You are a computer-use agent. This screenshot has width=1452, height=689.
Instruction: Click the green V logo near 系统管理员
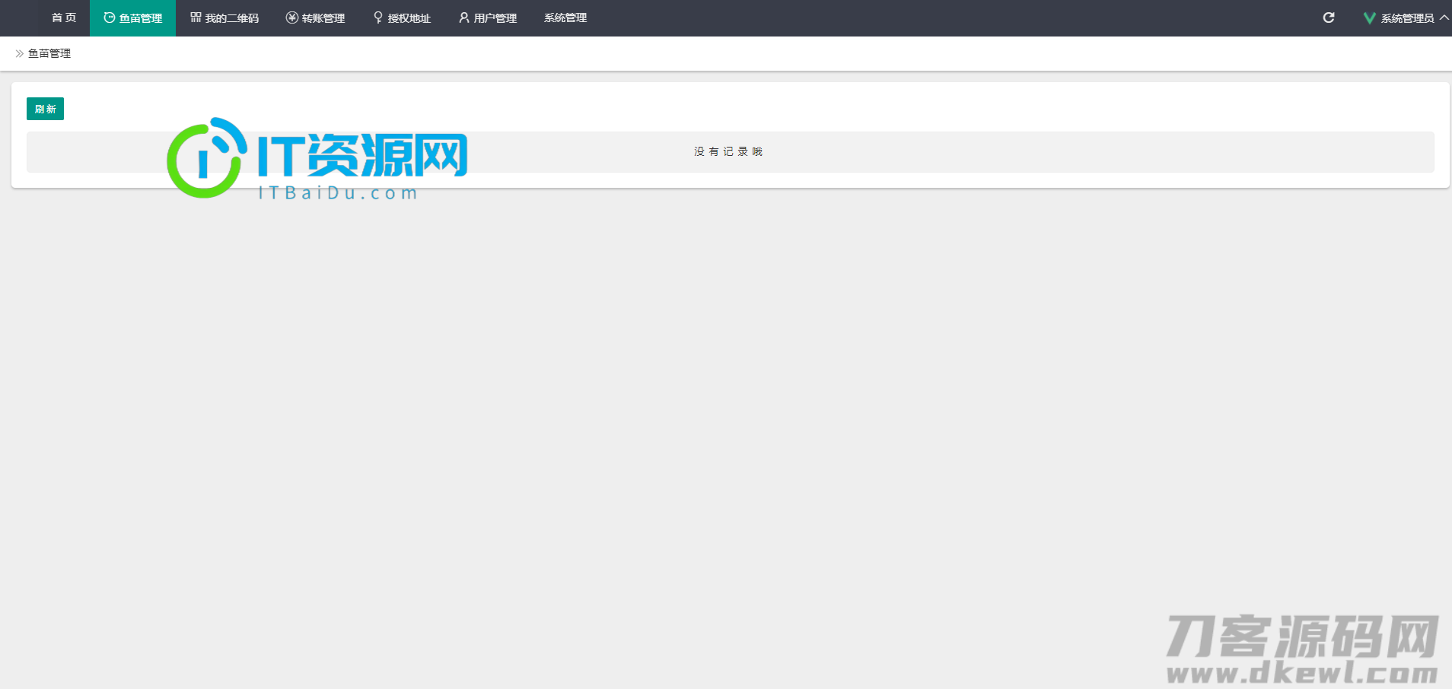pos(1369,18)
